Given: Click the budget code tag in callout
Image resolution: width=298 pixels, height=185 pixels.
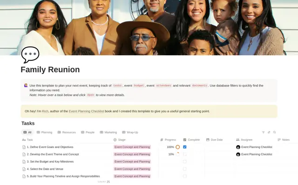Looking at the screenshot, I should [139, 85].
